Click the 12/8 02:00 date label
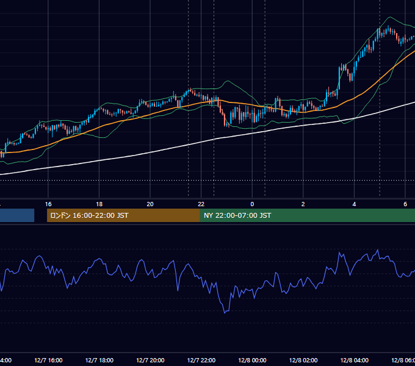This screenshot has width=415, height=366. pyautogui.click(x=303, y=360)
